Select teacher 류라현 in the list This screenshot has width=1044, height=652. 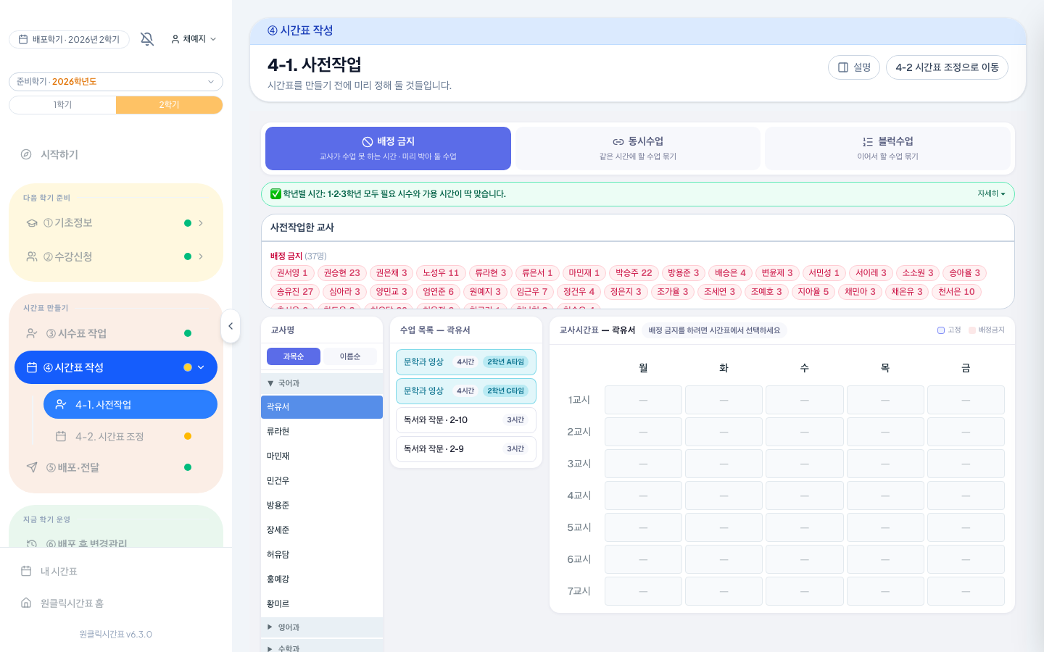click(322, 432)
